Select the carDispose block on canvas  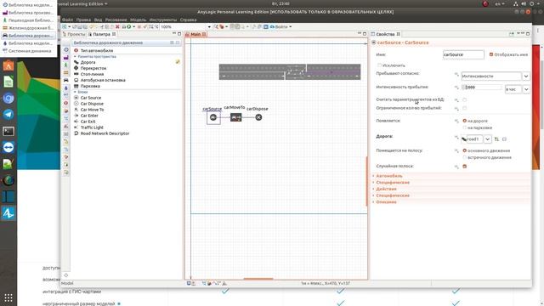(258, 117)
